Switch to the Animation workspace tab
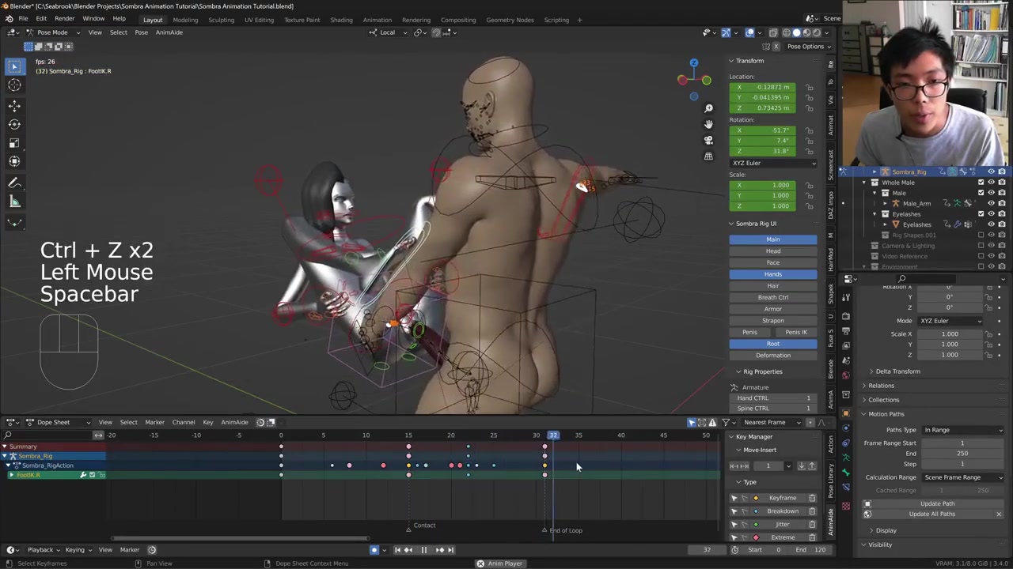 (377, 20)
